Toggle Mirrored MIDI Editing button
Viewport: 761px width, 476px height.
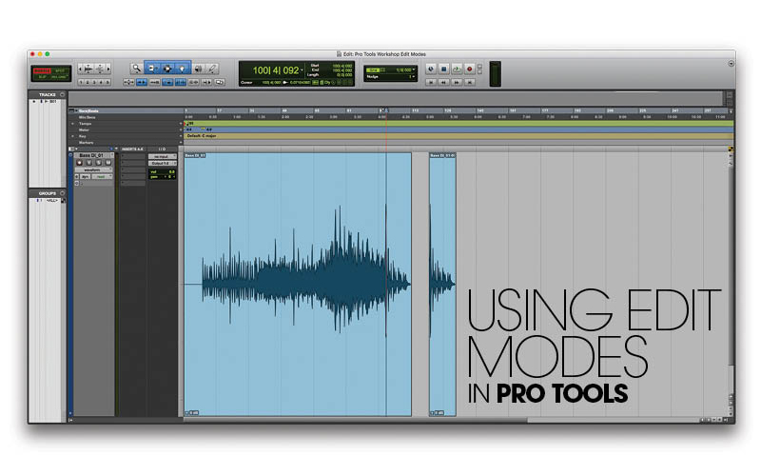coord(154,82)
